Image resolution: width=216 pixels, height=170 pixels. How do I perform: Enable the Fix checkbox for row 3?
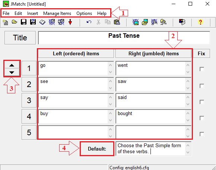pyautogui.click(x=202, y=102)
